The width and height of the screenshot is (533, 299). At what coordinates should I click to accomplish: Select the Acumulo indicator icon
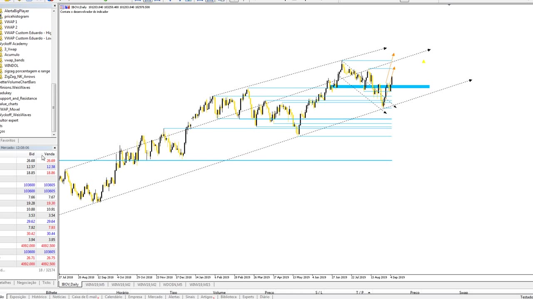1,54
